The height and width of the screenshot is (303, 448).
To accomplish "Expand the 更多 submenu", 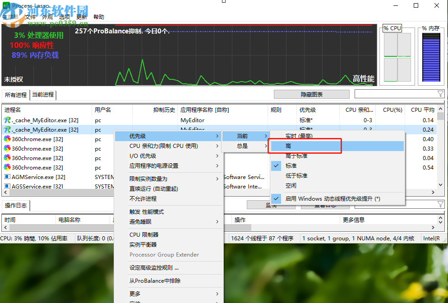I will point(168,294).
